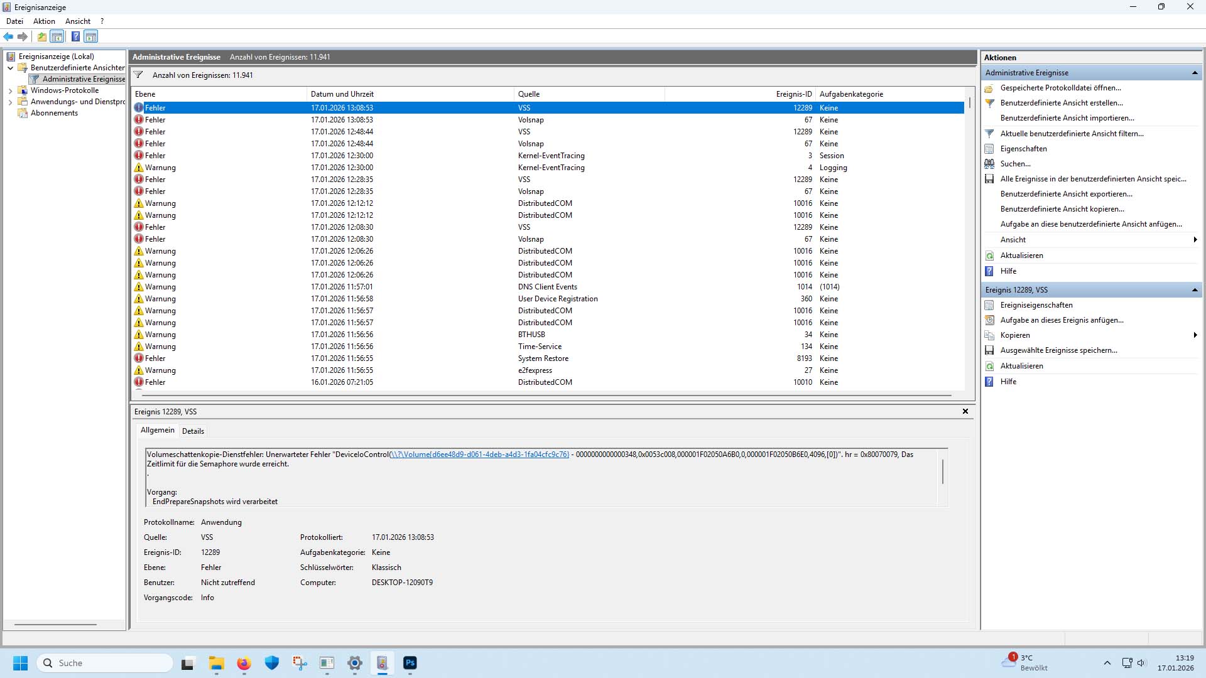Click the Volume GUID hyperlink in description
This screenshot has width=1206, height=678.
pyautogui.click(x=479, y=455)
